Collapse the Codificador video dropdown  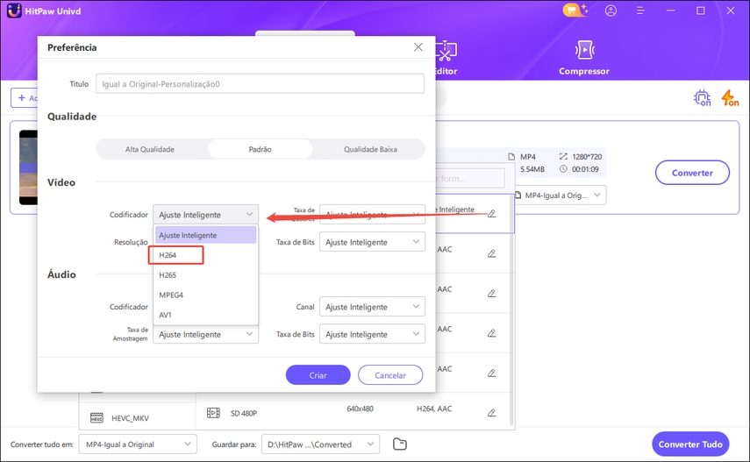coord(205,214)
